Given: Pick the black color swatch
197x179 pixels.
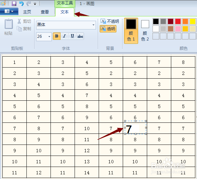Looking at the screenshot, I should (156, 21).
